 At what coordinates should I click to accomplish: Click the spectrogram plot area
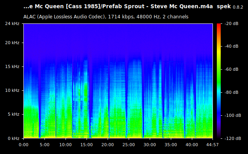[118, 81]
